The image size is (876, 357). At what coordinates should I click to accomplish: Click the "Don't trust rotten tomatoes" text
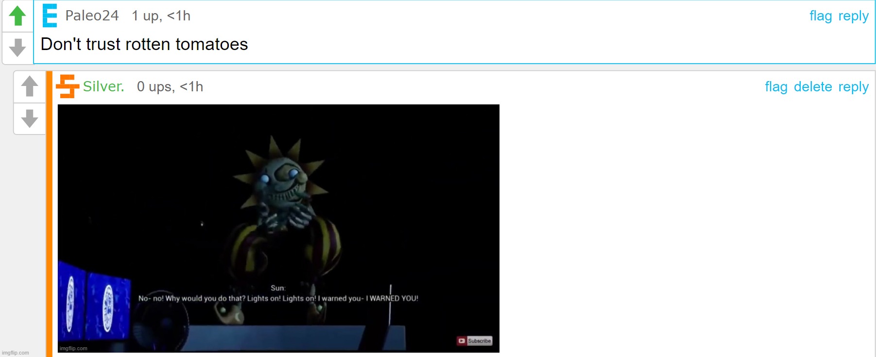[144, 44]
